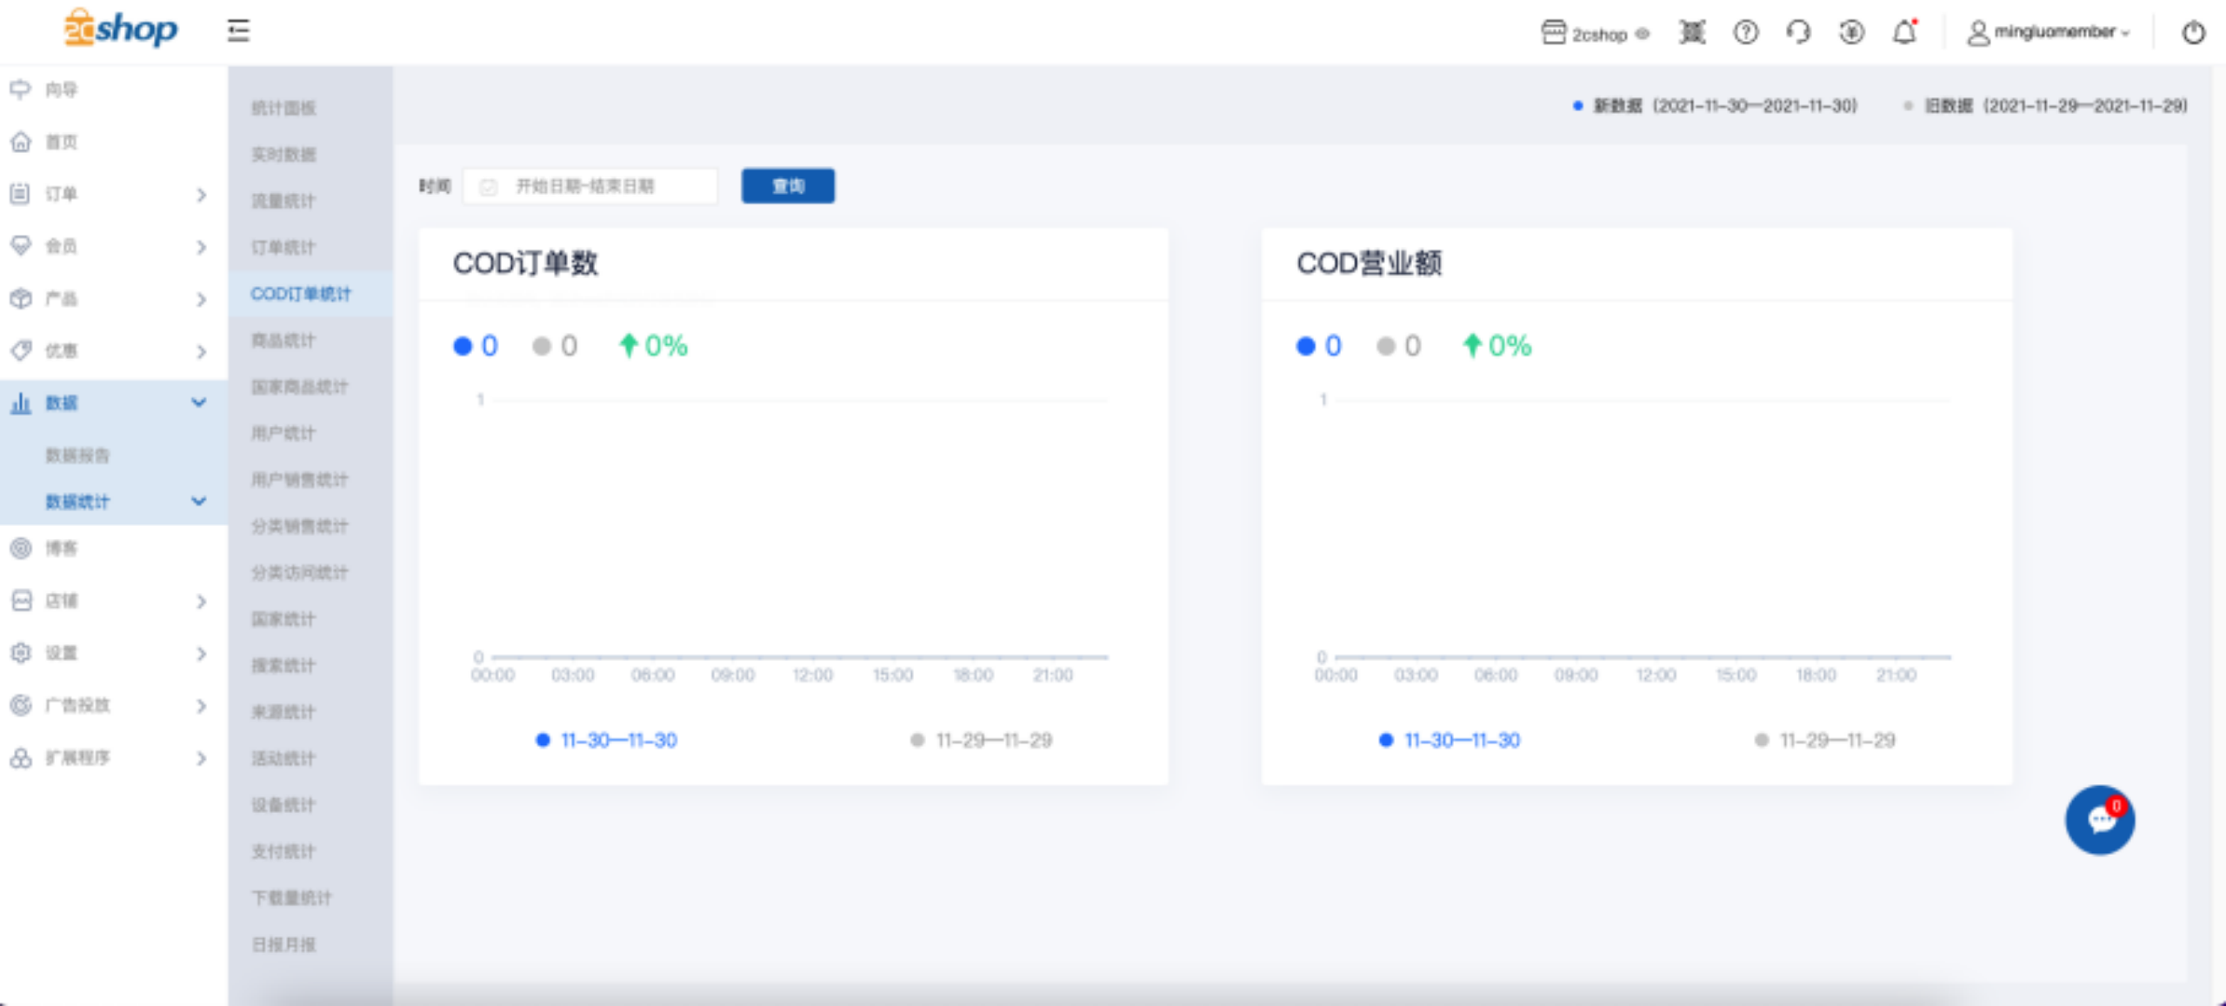Click the 订单 orders icon

[21, 193]
